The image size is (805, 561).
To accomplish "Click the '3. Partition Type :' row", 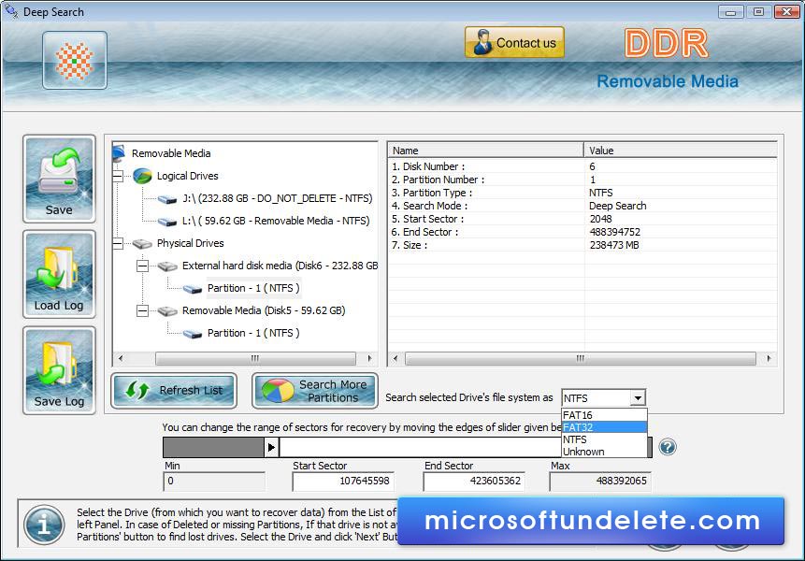I will (582, 193).
